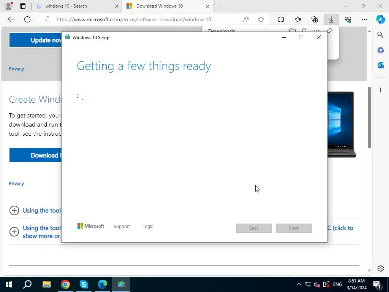View site information lock icon
This screenshot has height=292, width=389.
48,19
